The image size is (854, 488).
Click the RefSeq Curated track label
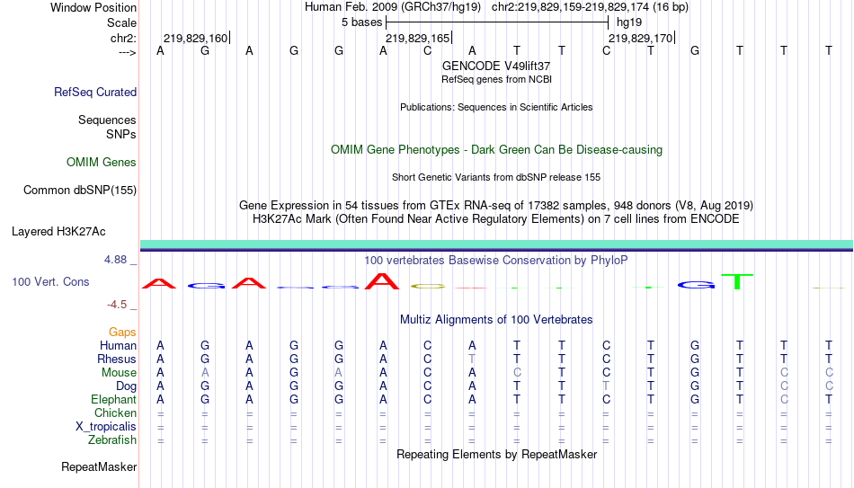point(95,92)
